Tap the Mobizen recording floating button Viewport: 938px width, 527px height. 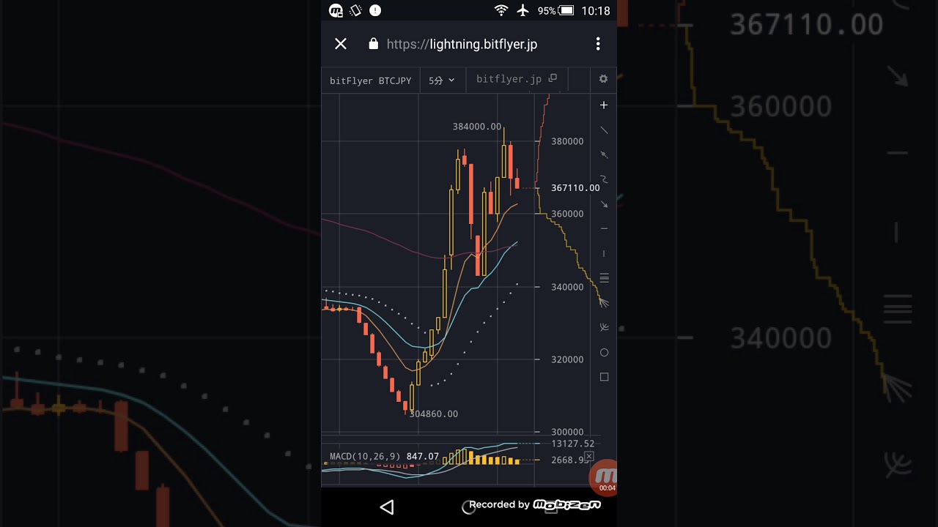point(605,476)
